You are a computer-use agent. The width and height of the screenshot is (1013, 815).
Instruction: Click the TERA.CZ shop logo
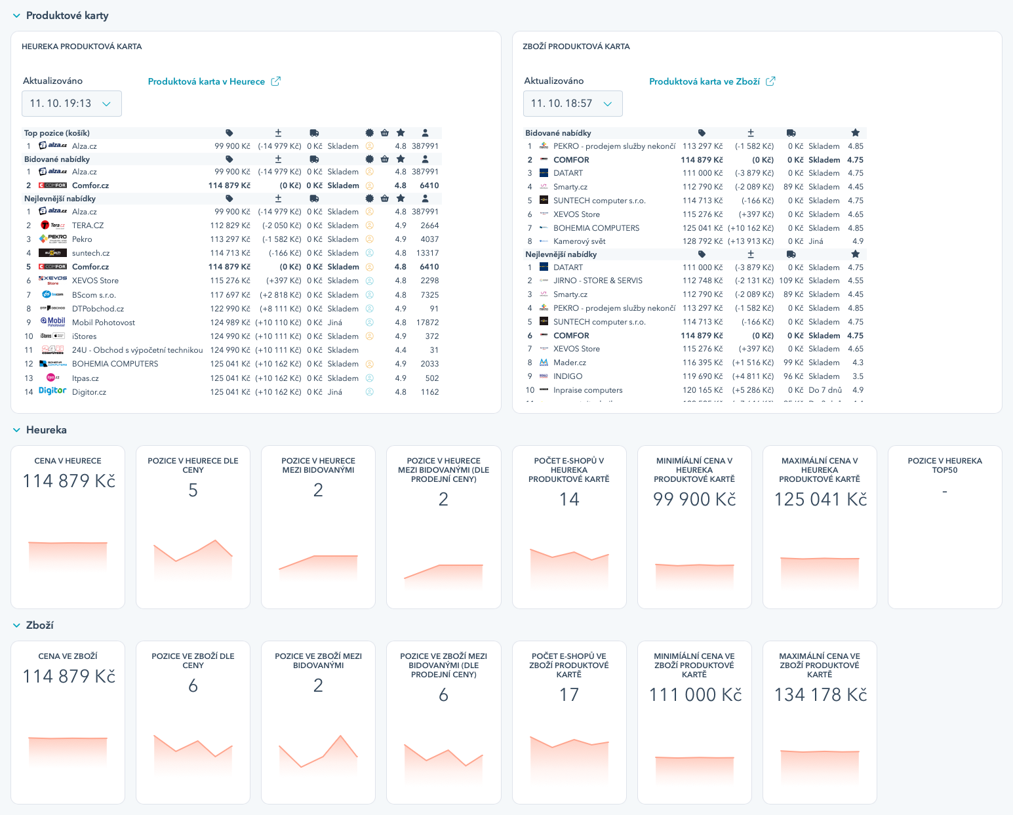(52, 226)
